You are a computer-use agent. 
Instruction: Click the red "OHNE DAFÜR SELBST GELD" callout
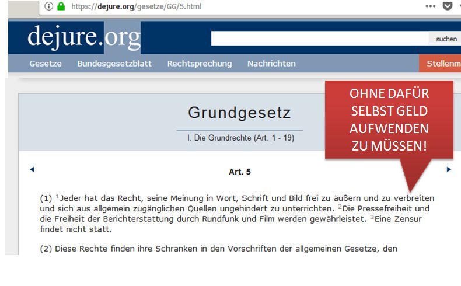[x=389, y=120]
